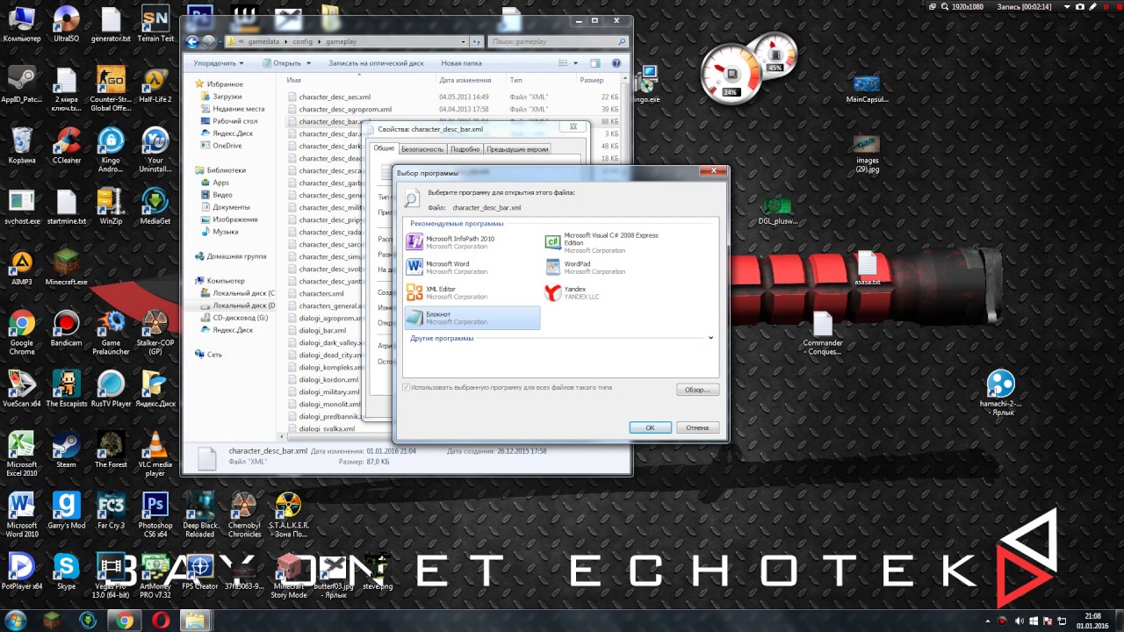Open Рабочий стол in Explorer sidebar
This screenshot has width=1124, height=632.
[x=234, y=121]
